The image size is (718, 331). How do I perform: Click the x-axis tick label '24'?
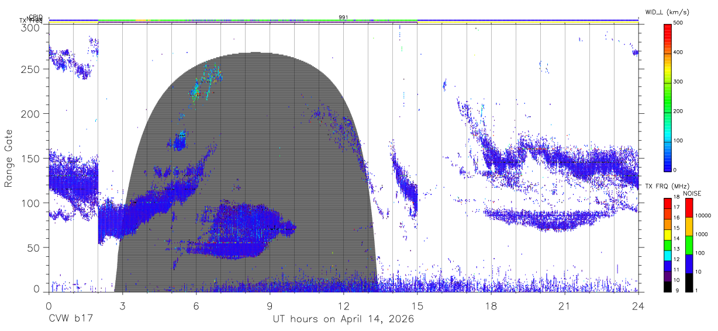[638, 306]
